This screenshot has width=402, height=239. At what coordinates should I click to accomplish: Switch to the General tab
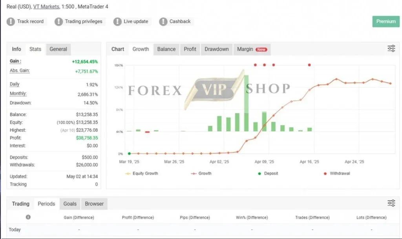click(58, 49)
